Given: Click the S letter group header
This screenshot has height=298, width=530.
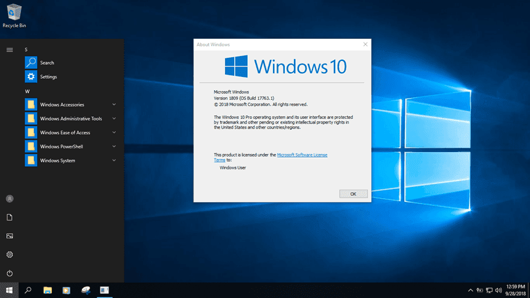Looking at the screenshot, I should pyautogui.click(x=26, y=50).
